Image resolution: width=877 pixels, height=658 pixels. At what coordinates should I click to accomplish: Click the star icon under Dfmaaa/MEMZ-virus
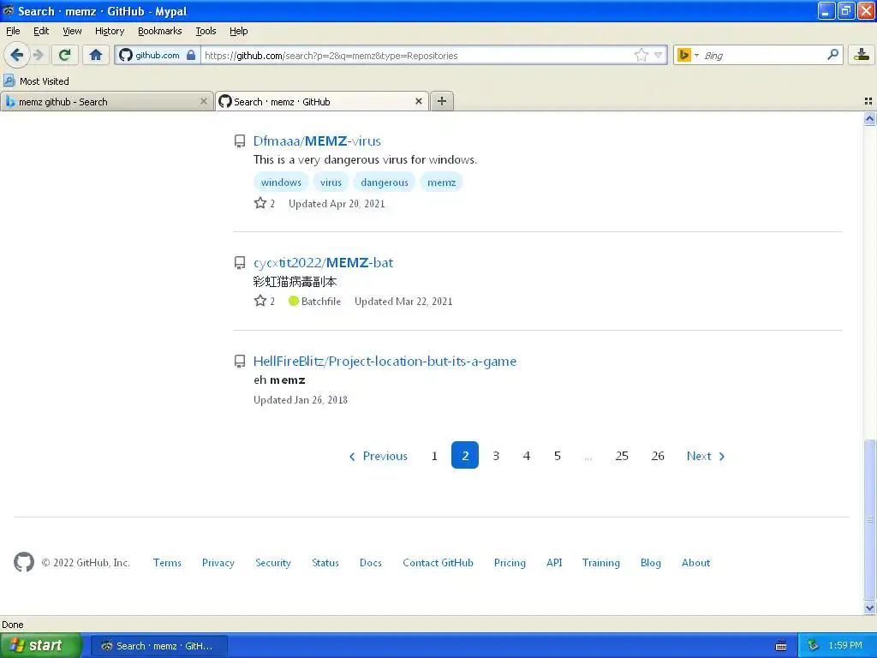click(x=260, y=203)
